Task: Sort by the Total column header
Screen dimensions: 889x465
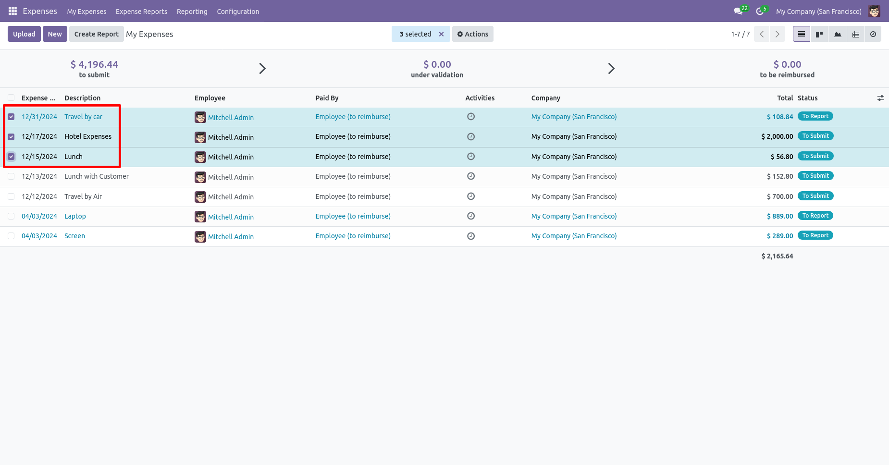Action: coord(785,98)
